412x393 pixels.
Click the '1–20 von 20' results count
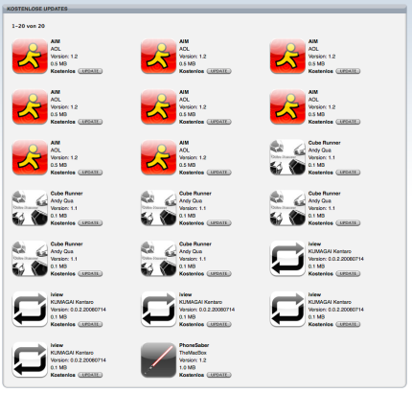point(29,26)
